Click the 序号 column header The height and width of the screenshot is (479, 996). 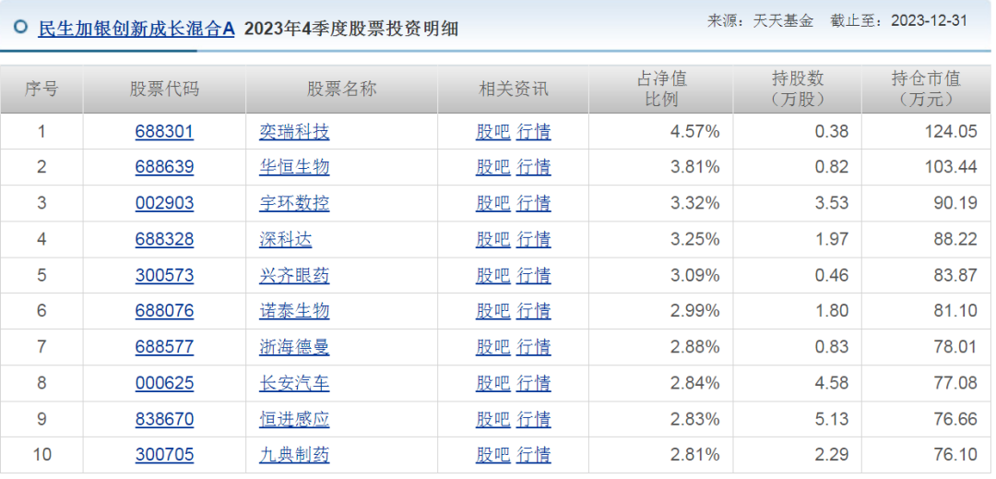tap(41, 89)
